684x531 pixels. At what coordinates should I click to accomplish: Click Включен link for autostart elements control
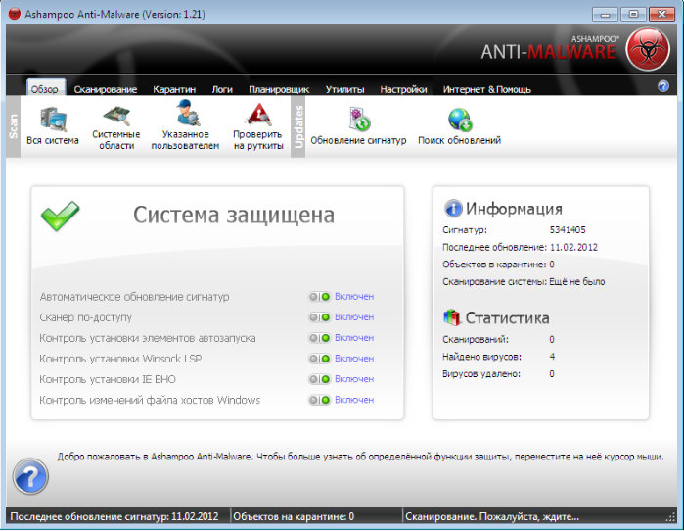click(354, 338)
